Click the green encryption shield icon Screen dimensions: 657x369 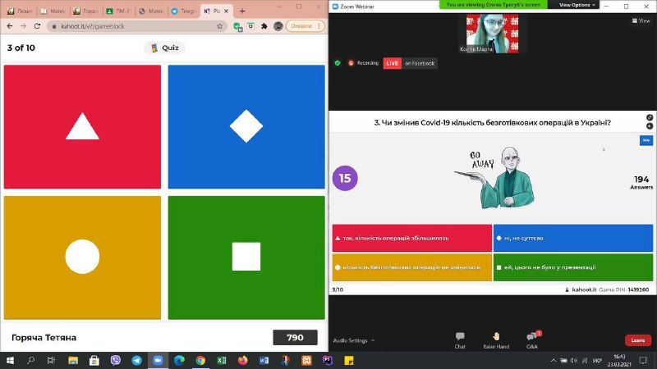pyautogui.click(x=338, y=62)
